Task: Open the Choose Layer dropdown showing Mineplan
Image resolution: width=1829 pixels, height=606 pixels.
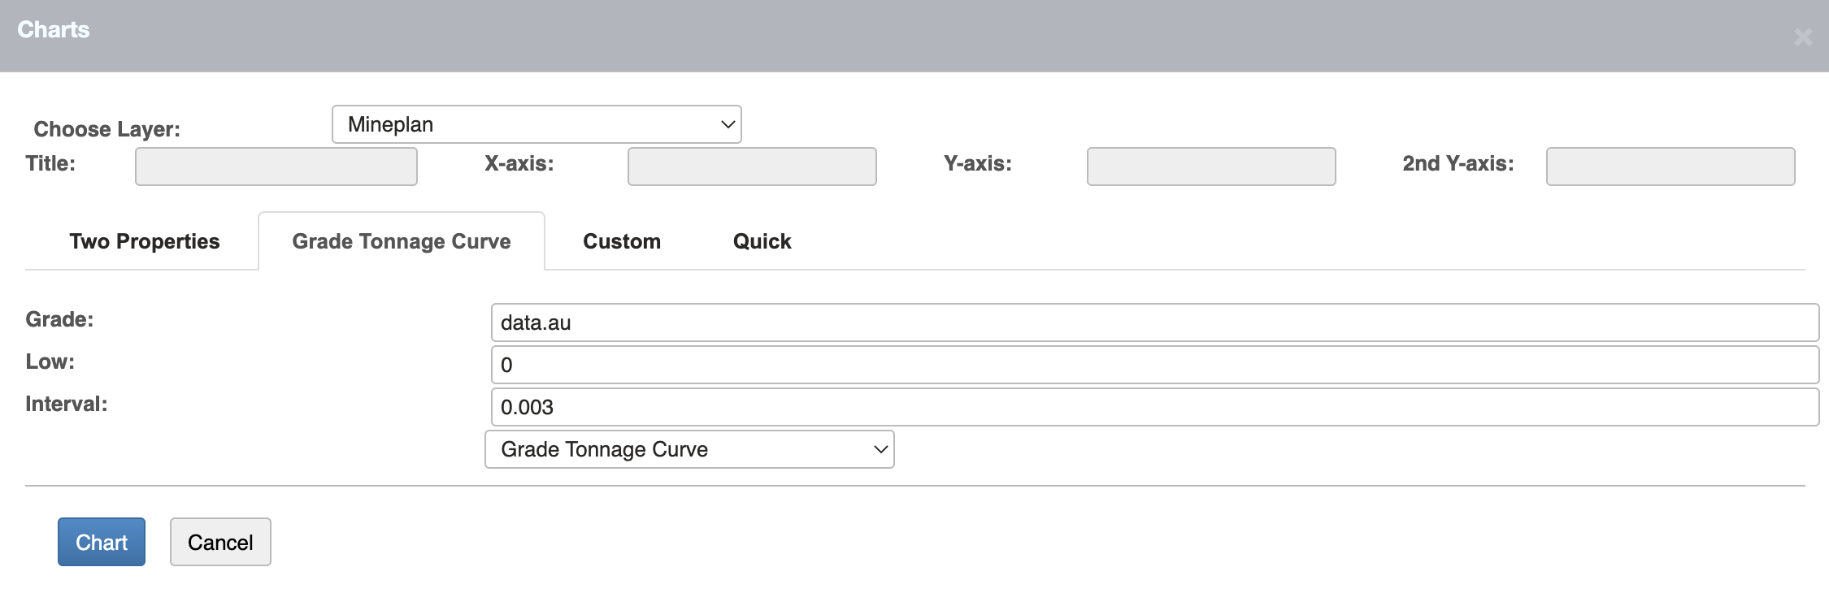Action: coord(537,124)
